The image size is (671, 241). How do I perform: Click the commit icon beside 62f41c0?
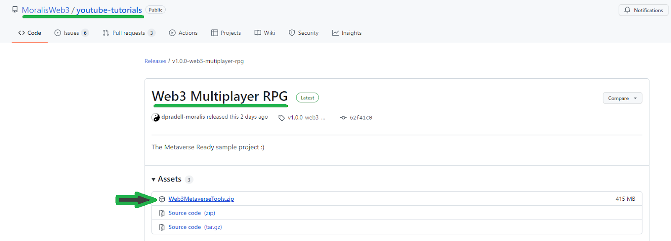pos(343,118)
